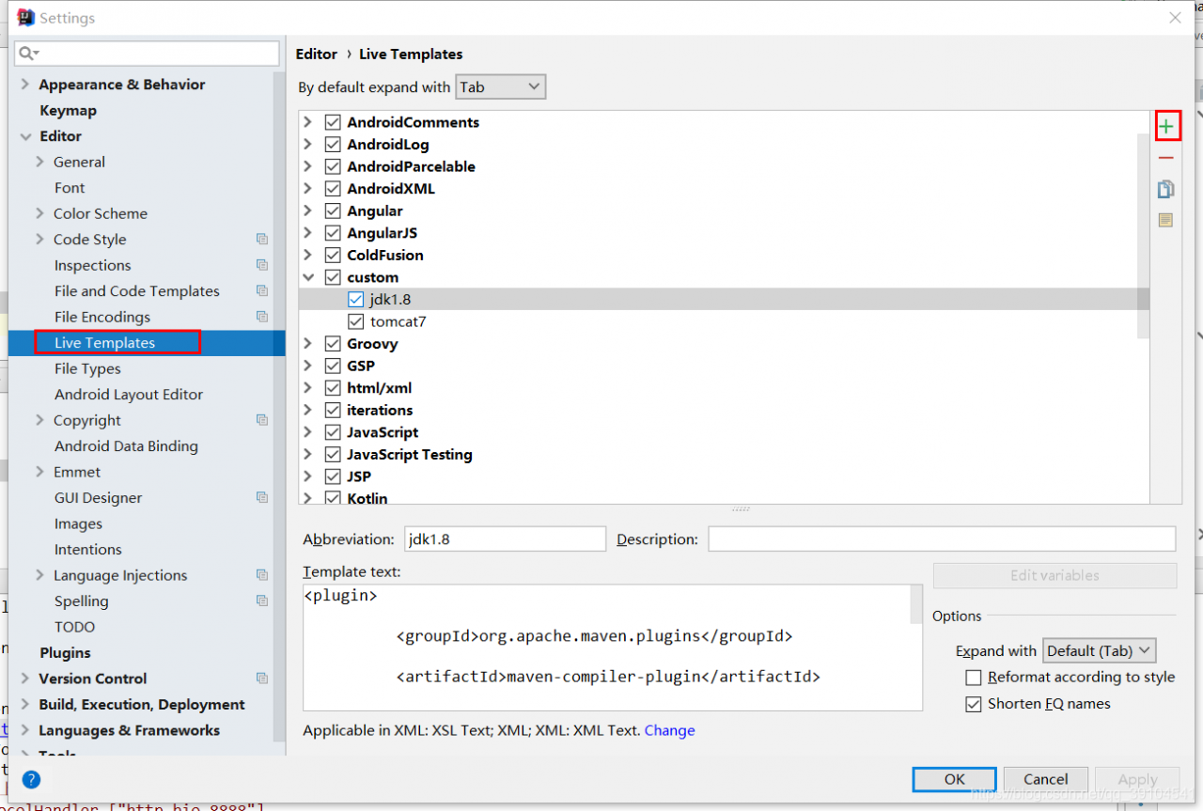1203x811 pixels.
Task: Expand the GSP template group
Action: [307, 366]
